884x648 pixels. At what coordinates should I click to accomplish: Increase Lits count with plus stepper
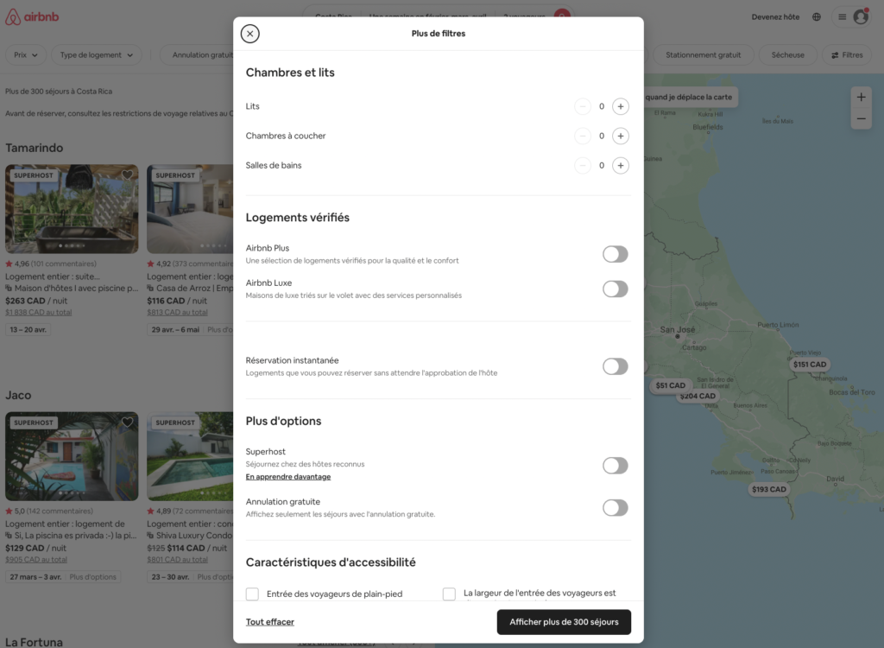coord(621,106)
